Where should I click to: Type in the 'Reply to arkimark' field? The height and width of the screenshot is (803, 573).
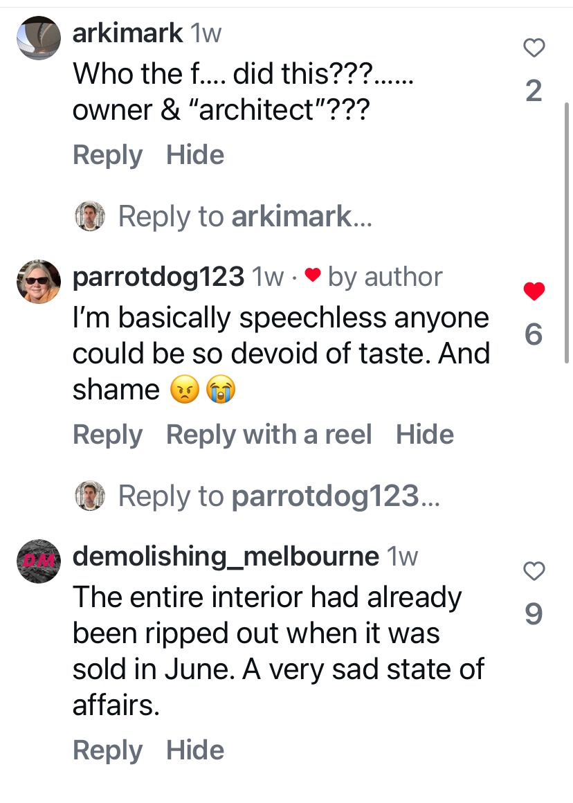coord(245,217)
